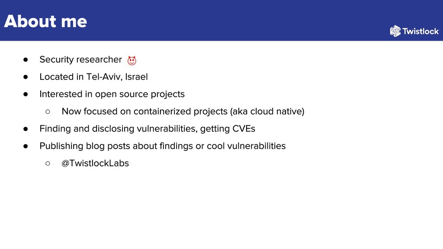The image size is (443, 249).
Task: Click the @TwistlockLabs handle
Action: pyautogui.click(x=95, y=163)
